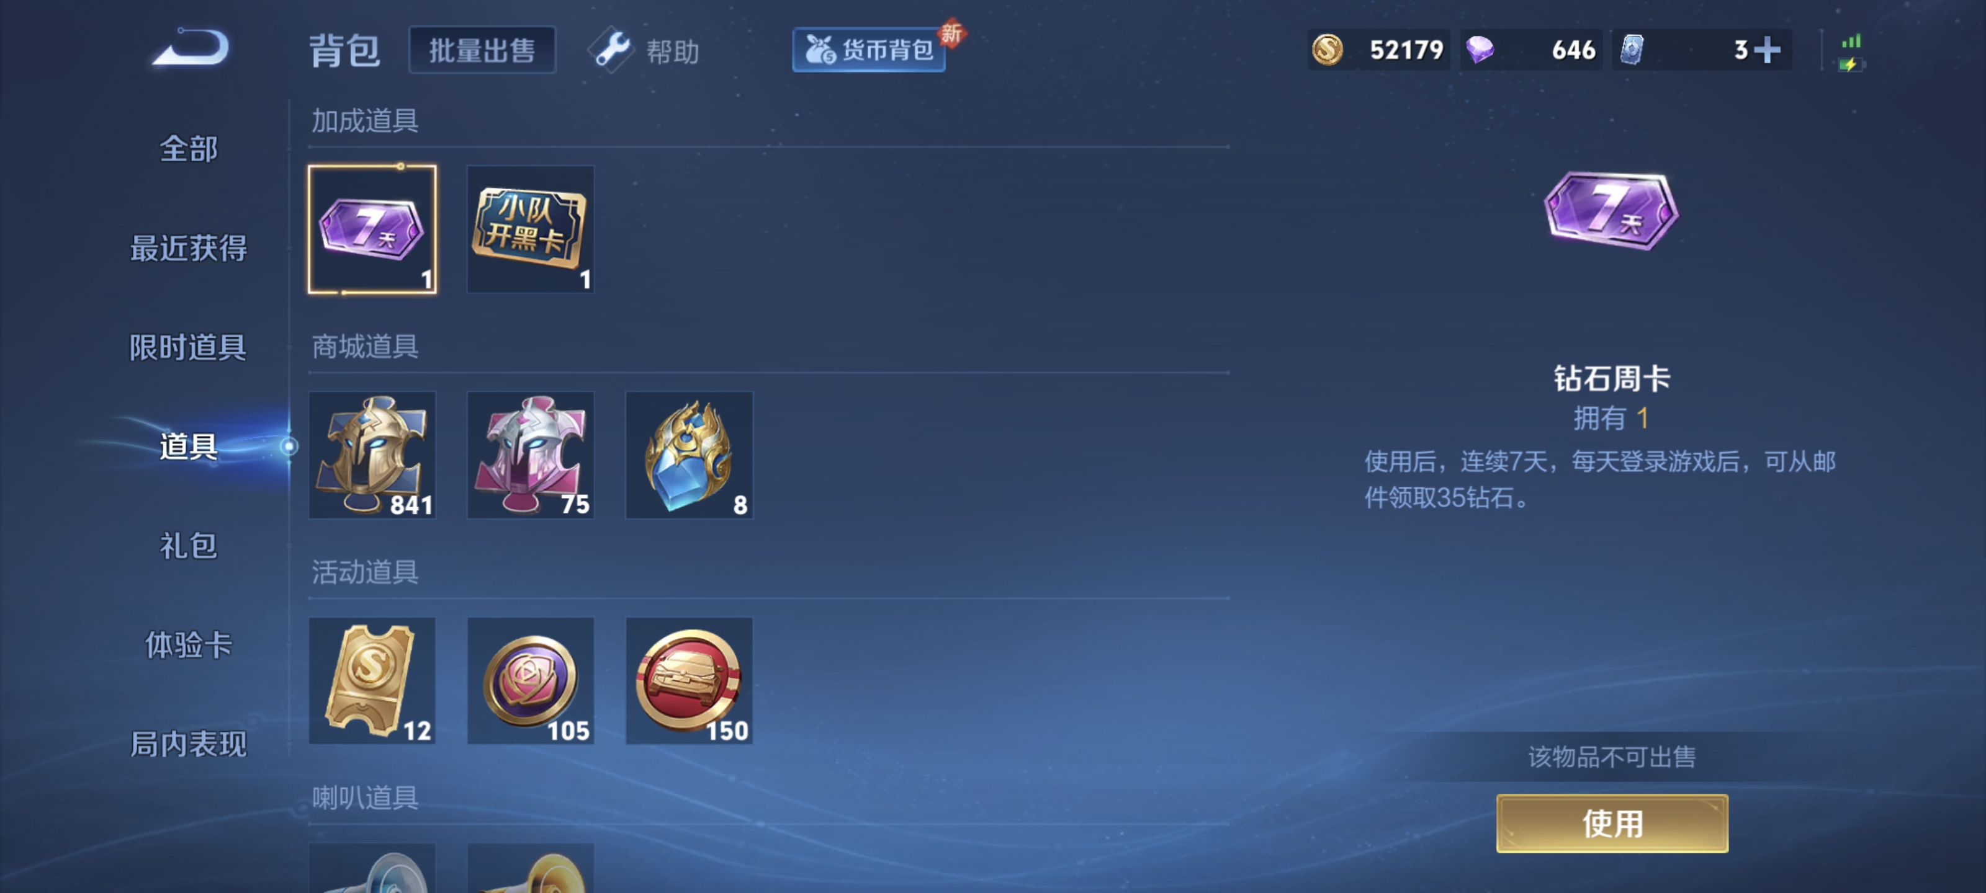Image resolution: width=1986 pixels, height=893 pixels.
Task: Open the 限时道具 tab
Action: [x=188, y=347]
